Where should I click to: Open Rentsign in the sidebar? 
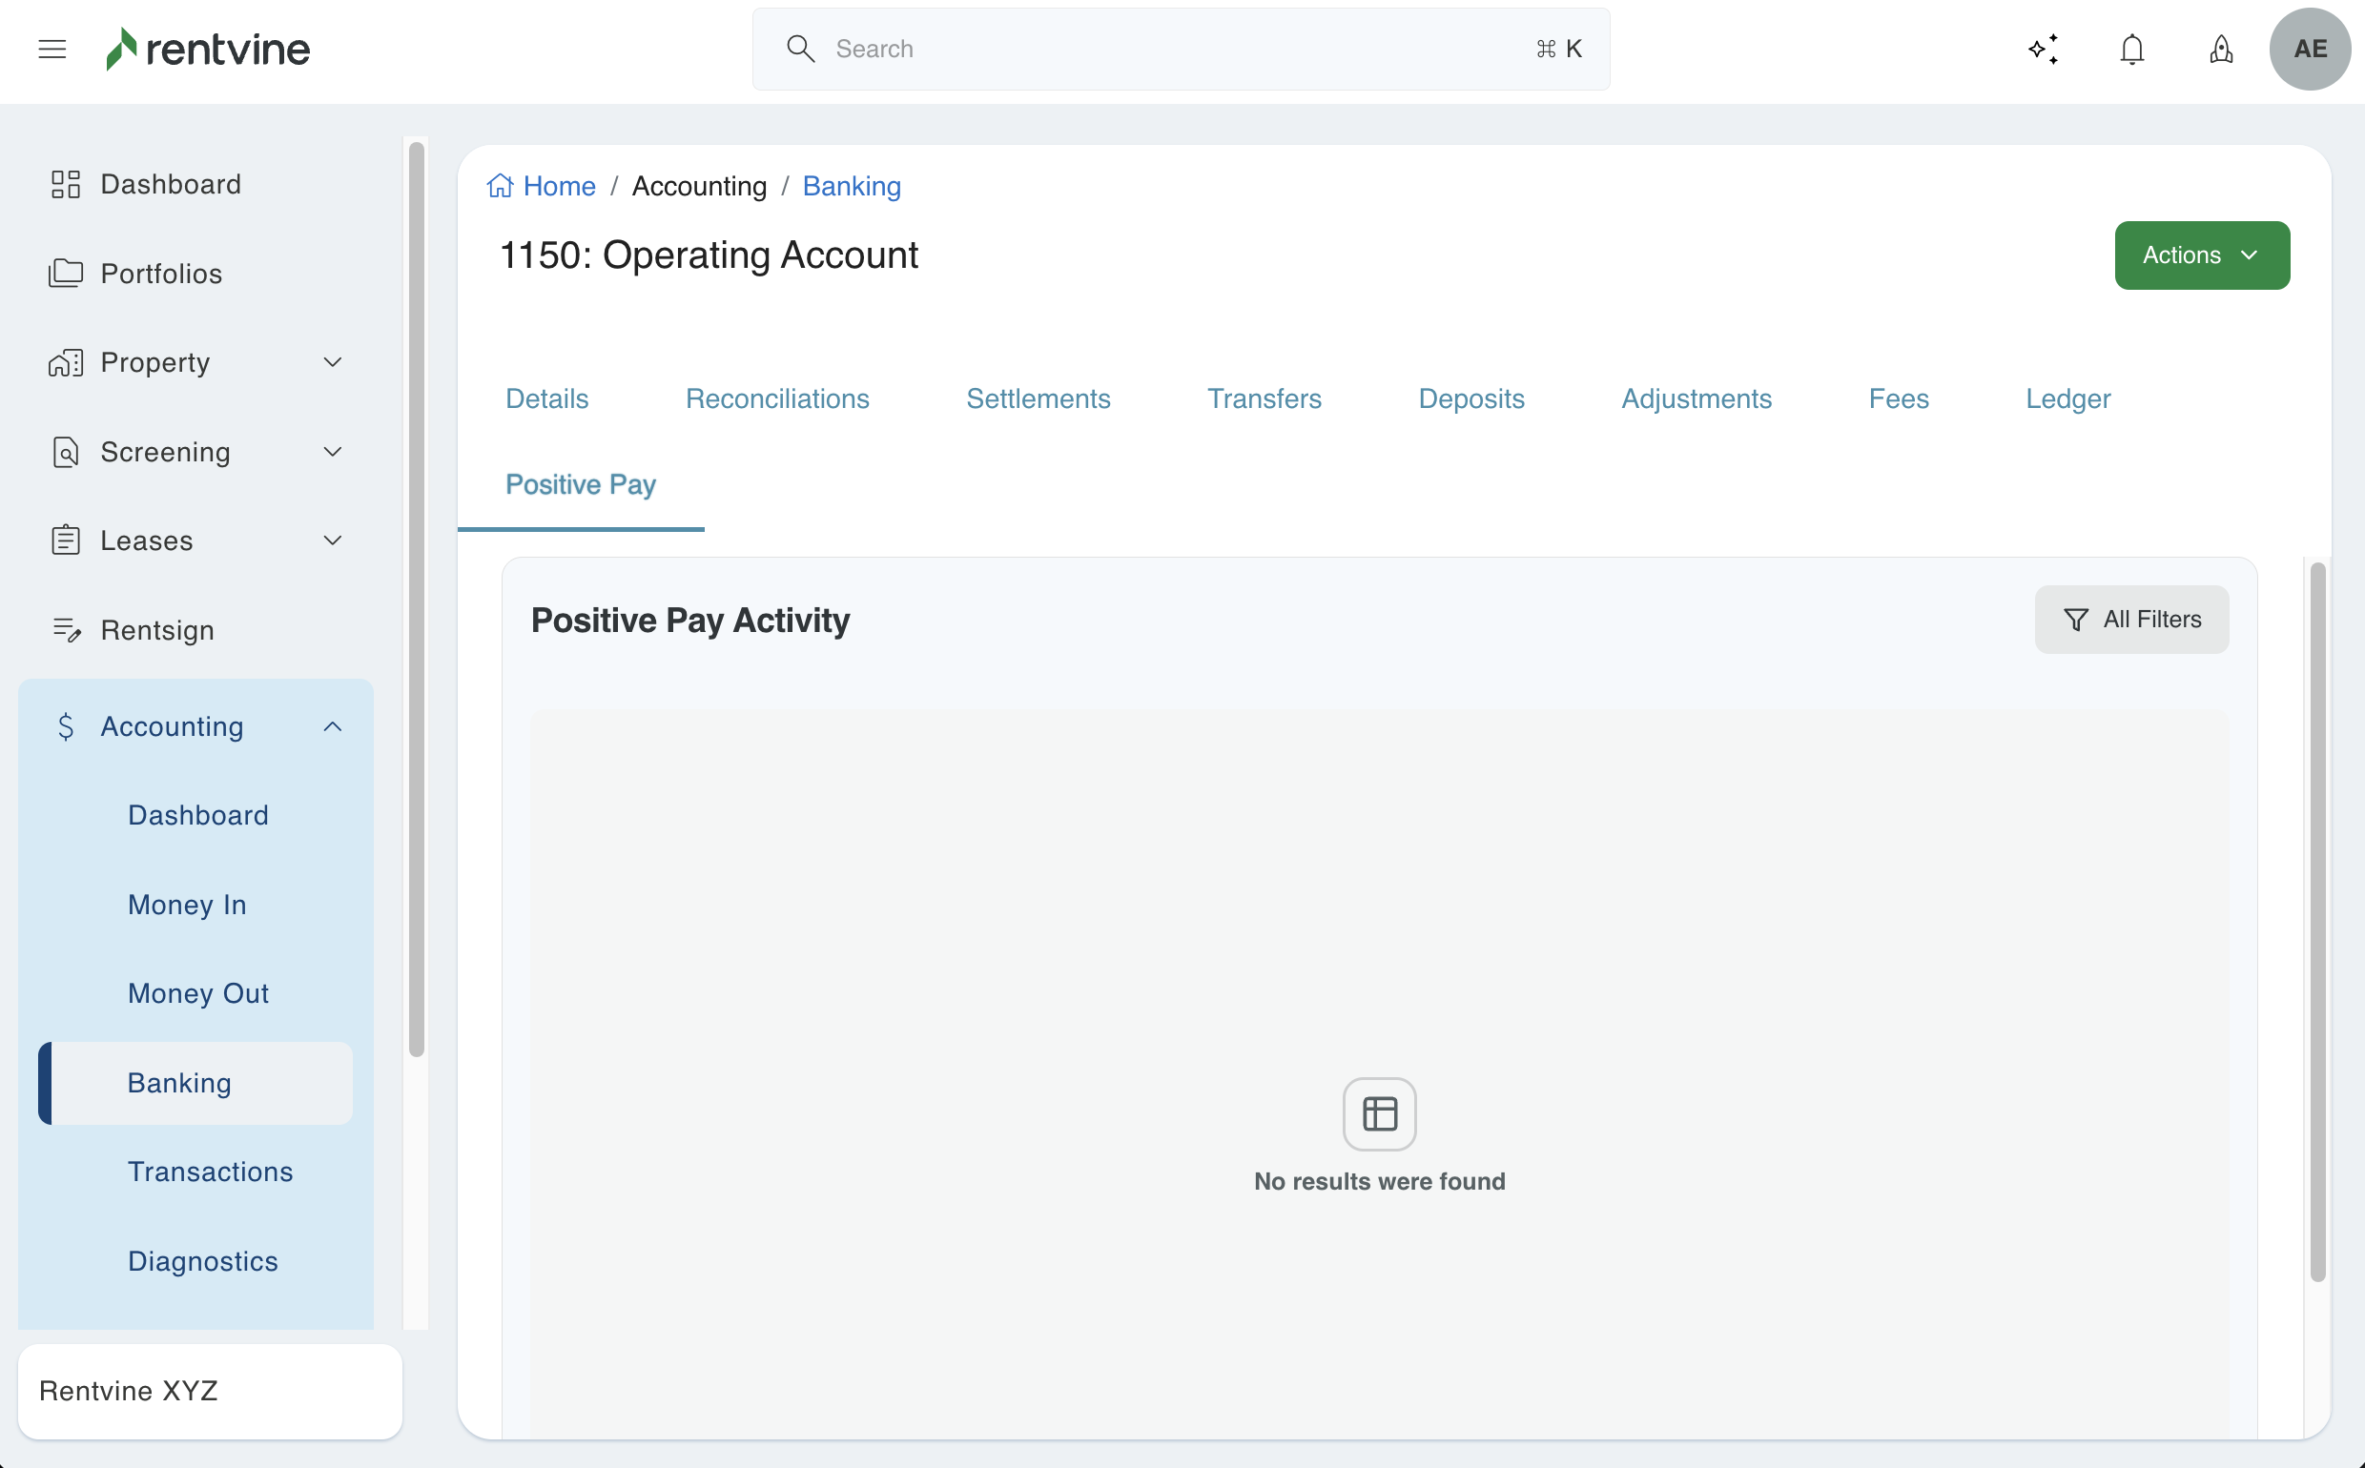[157, 630]
